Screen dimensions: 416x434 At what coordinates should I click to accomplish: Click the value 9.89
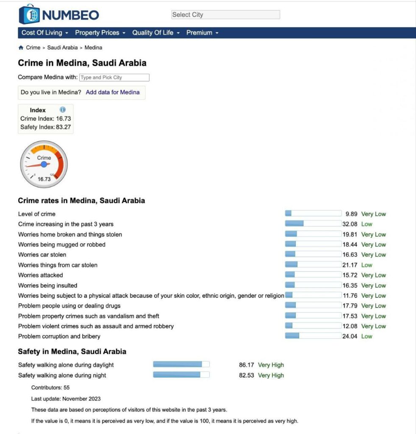[x=351, y=214]
